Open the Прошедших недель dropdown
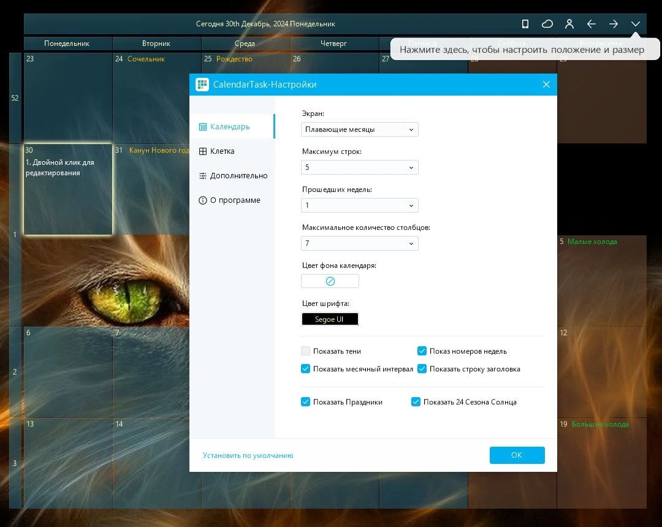The height and width of the screenshot is (527, 662). coord(360,205)
